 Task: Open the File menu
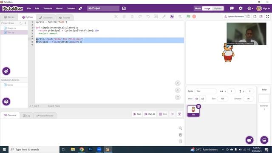tap(29, 8)
